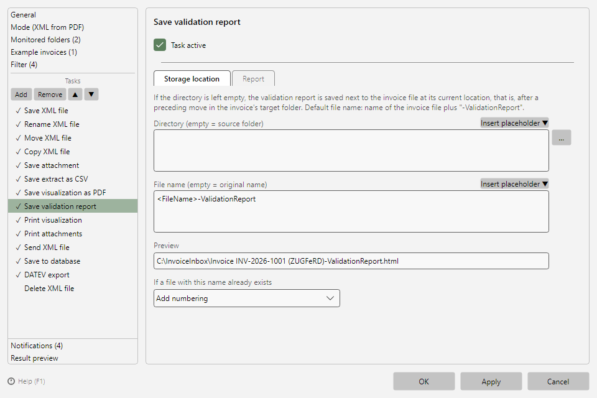Image resolution: width=597 pixels, height=398 pixels.
Task: Select the Save XML file task
Action: (x=72, y=111)
